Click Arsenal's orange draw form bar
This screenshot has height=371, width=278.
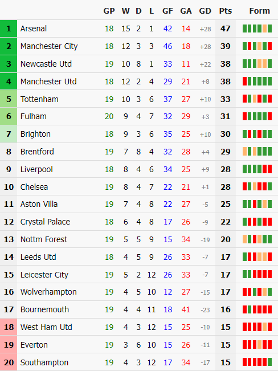point(264,28)
